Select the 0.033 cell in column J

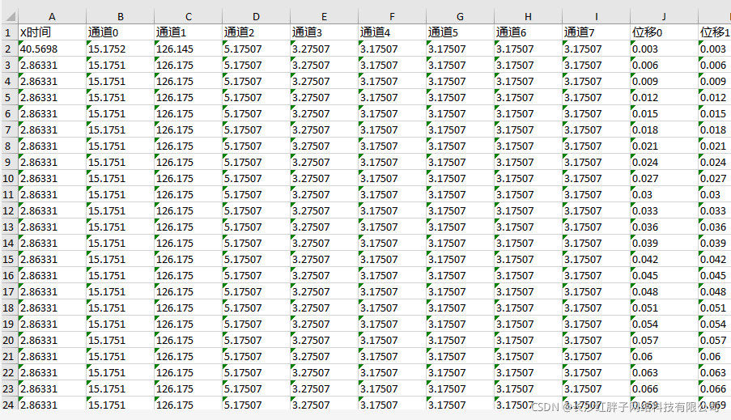coord(665,210)
